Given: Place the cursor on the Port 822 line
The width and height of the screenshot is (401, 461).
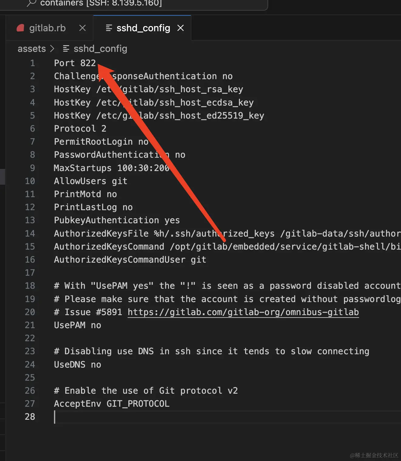Looking at the screenshot, I should click(75, 63).
